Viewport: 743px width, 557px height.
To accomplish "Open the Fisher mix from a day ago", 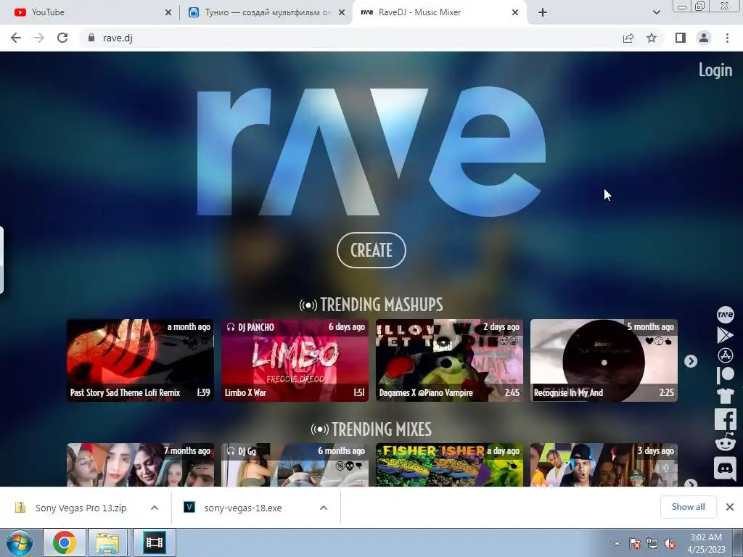I will pyautogui.click(x=449, y=465).
